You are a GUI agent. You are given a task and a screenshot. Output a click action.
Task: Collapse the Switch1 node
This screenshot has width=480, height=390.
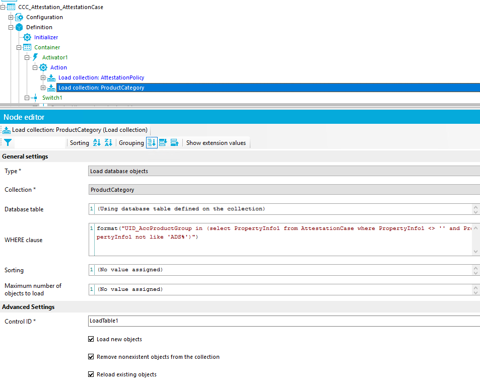[x=27, y=98]
